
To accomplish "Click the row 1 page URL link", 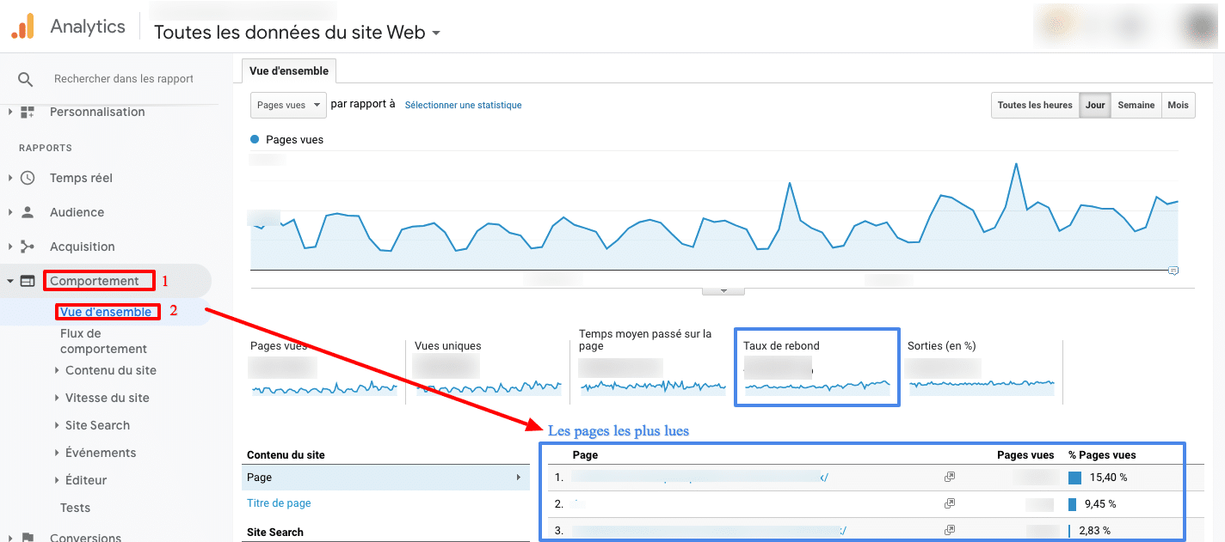I will coord(700,477).
